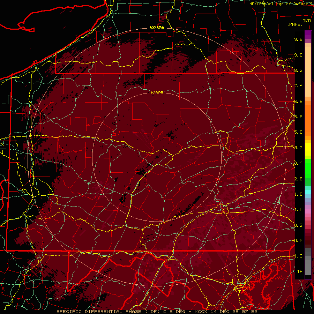Pick the cyan segment beside 1.8
Screen dimensions: 314x314
pyautogui.click(x=308, y=192)
